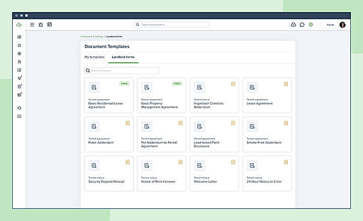Open the Inspection Checklist Addendum template
The image size is (363, 221).
pyautogui.click(x=214, y=95)
